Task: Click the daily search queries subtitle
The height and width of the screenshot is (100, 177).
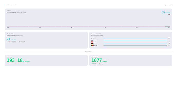Action: coord(17,12)
